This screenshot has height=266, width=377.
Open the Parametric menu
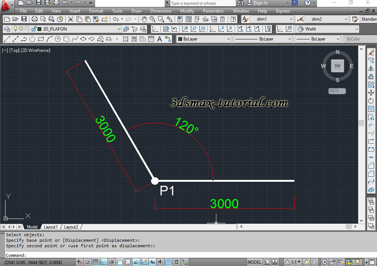coord(213,11)
